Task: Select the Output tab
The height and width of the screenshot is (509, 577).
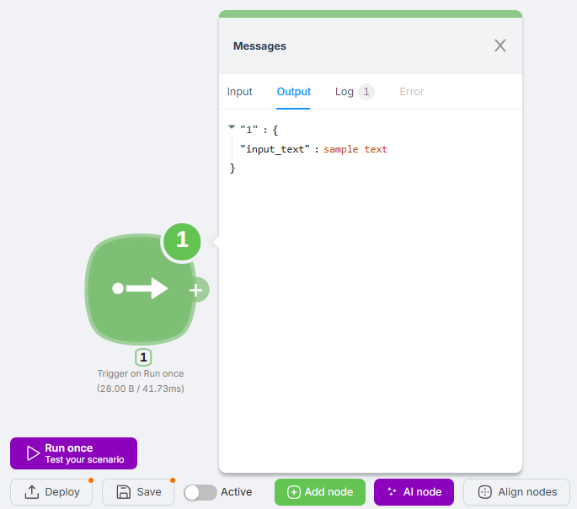Action: [x=294, y=92]
